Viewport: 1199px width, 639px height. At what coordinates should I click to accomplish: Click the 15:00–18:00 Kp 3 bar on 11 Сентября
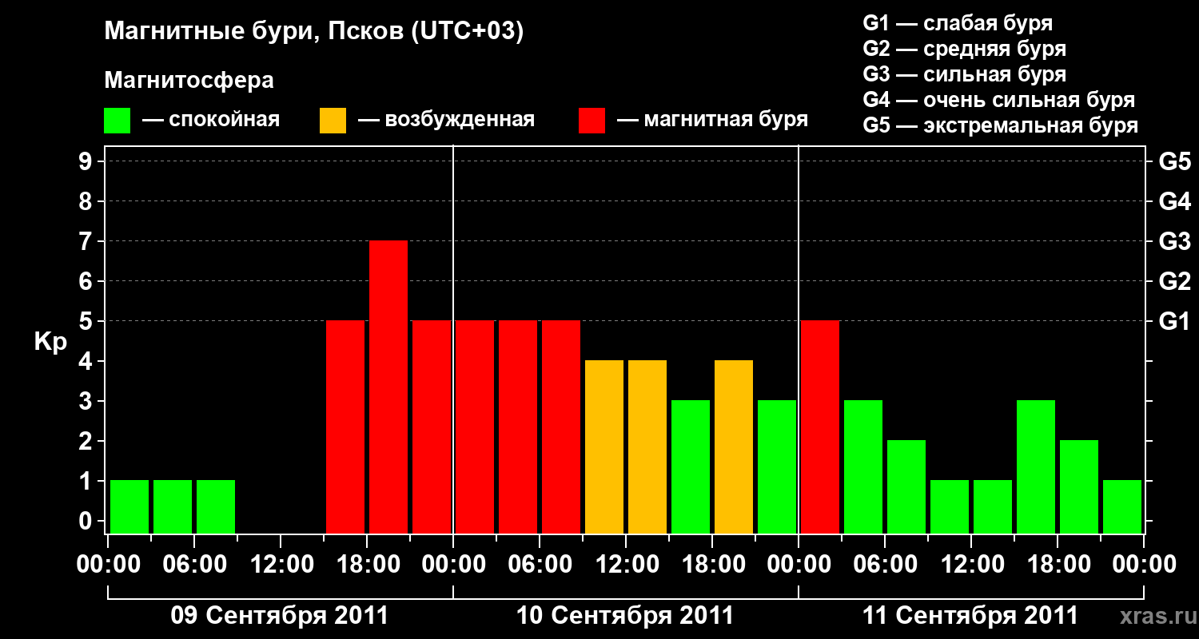click(1036, 466)
